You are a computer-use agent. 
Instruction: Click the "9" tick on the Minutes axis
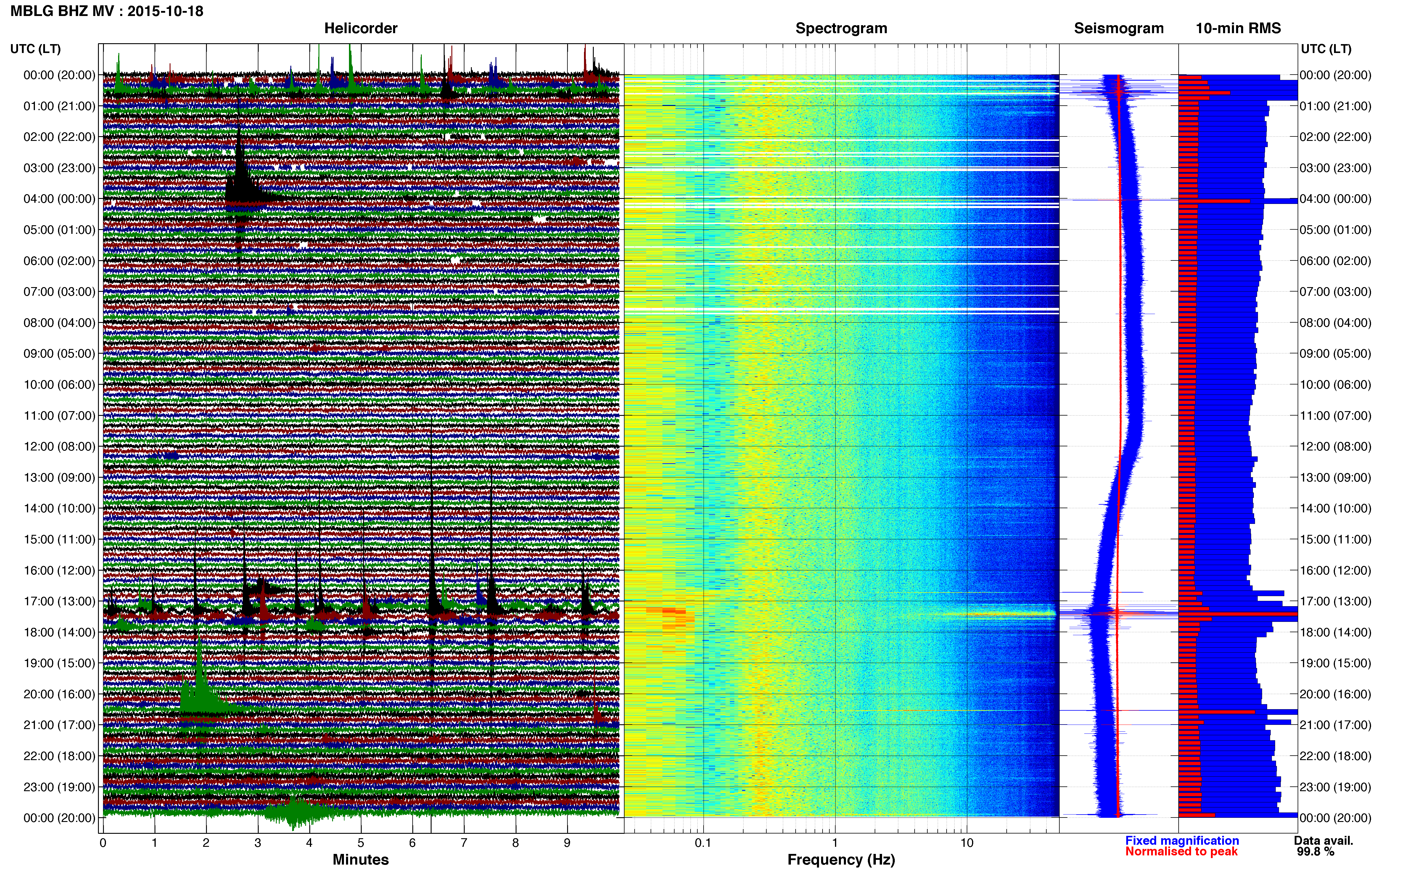[x=567, y=843]
